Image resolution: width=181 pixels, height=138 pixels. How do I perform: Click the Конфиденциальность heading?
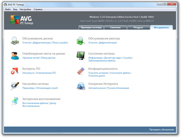[x=103, y=69]
